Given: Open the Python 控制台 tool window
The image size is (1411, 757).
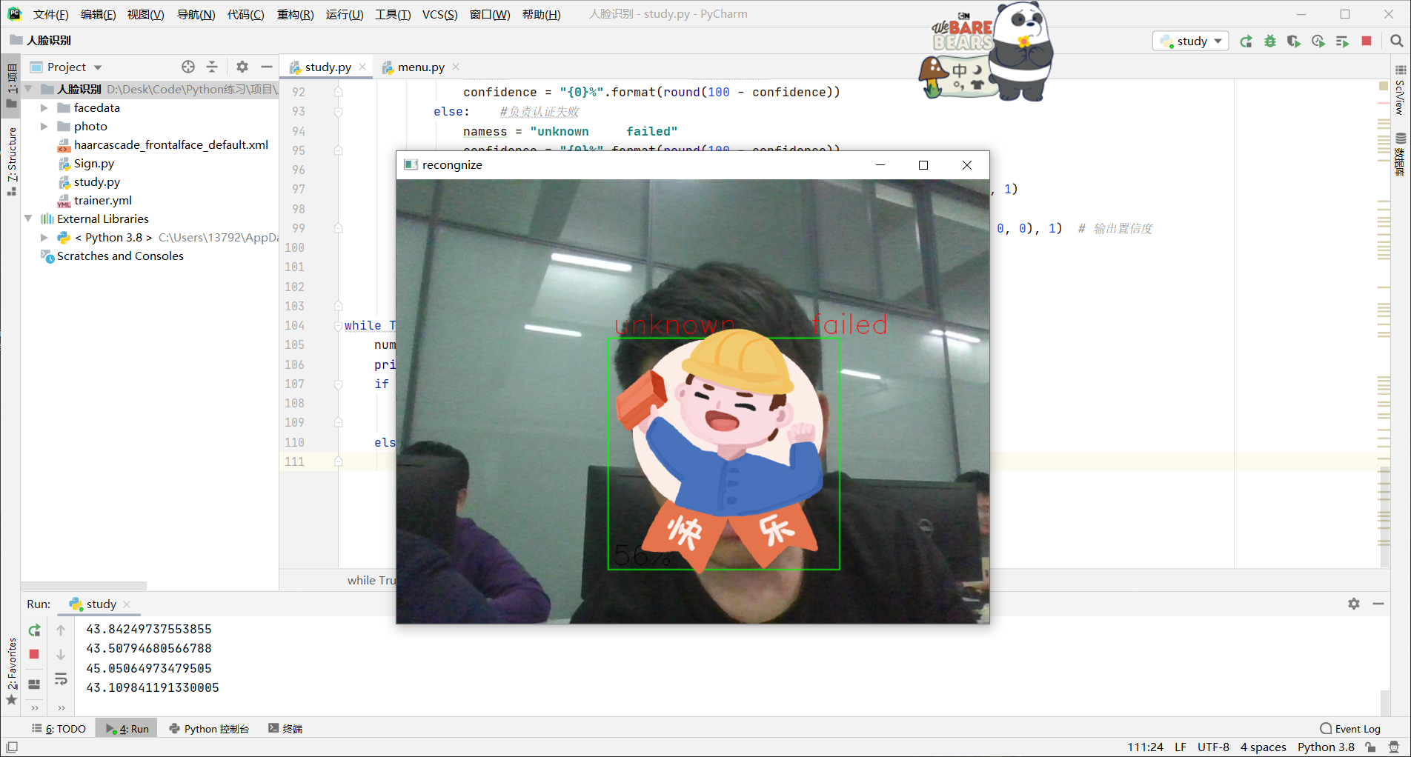Looking at the screenshot, I should pos(210,728).
